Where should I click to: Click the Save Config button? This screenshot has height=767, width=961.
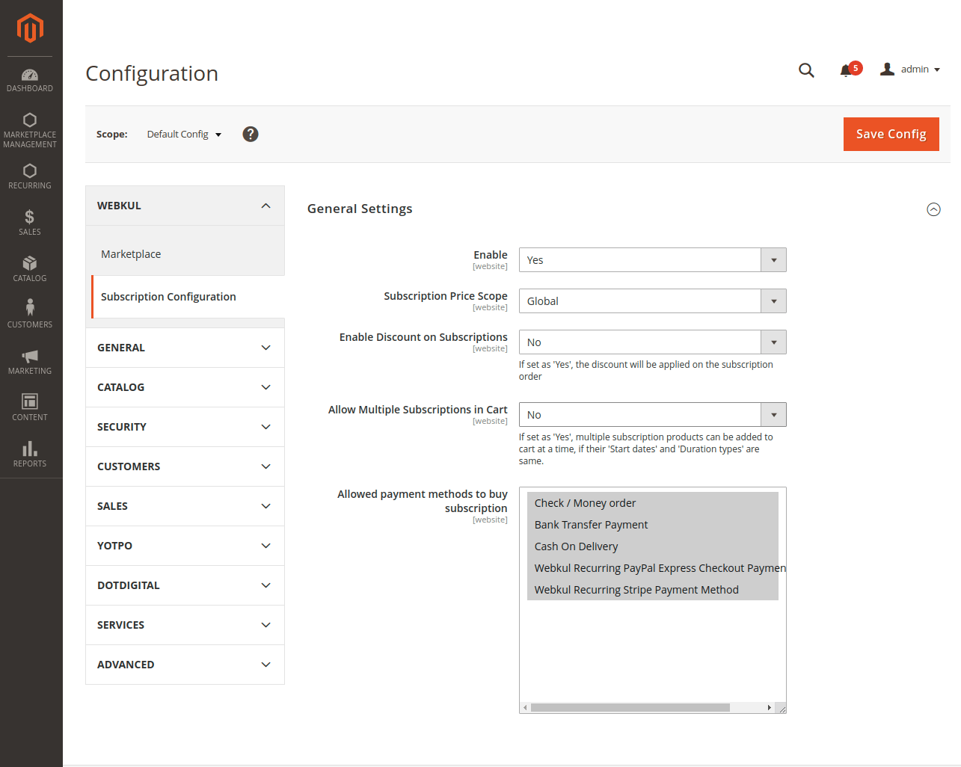pos(891,134)
